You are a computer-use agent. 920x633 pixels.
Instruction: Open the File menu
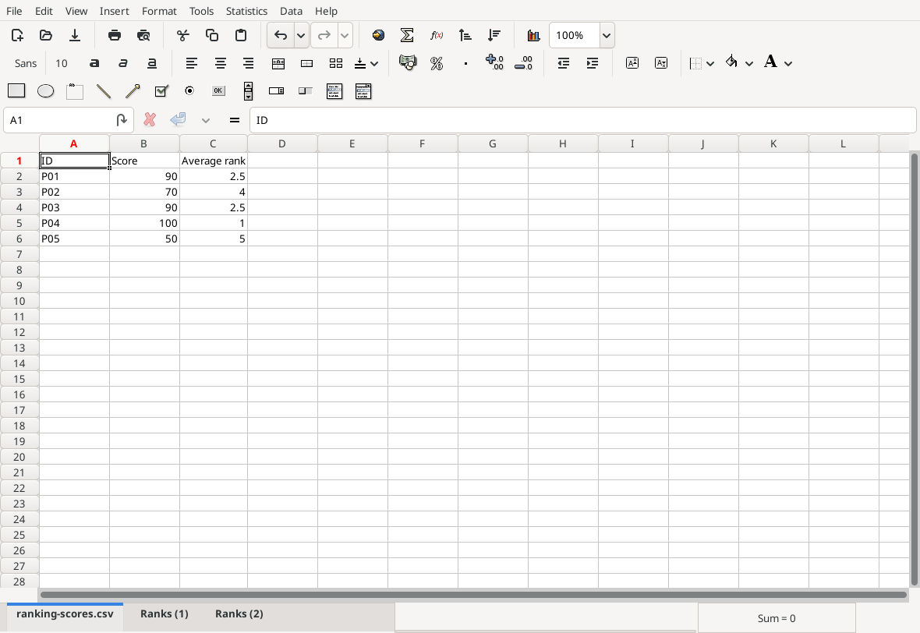(x=14, y=11)
